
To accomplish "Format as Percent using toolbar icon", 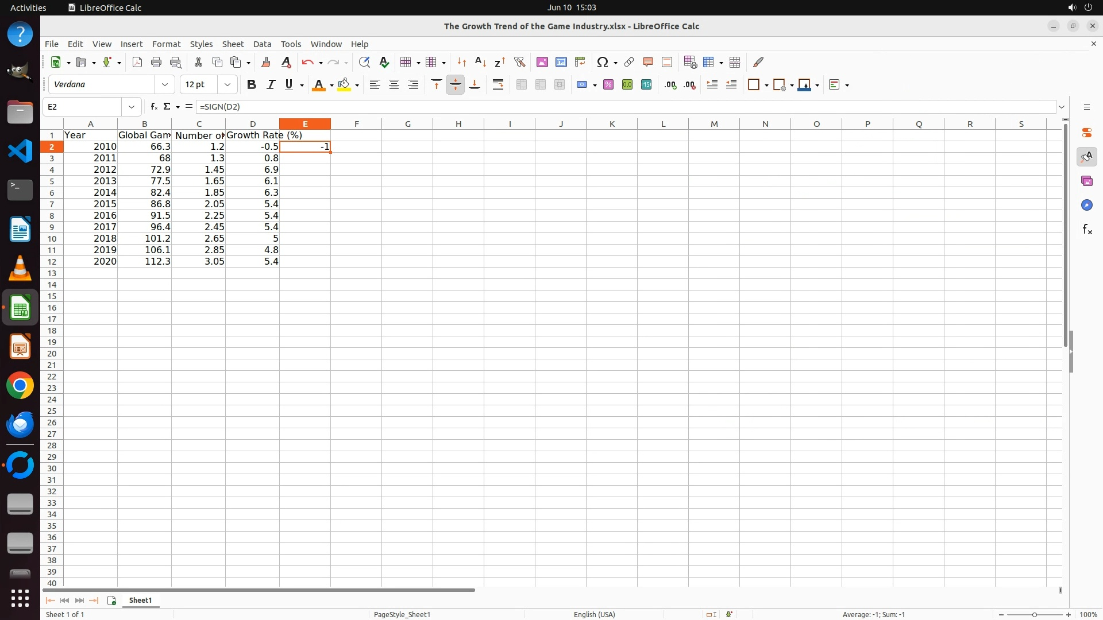I will pos(608,85).
